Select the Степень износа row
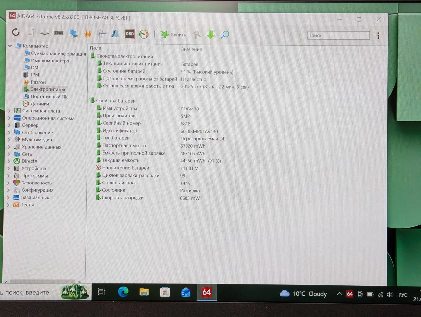Viewport: 421px width, 317px height. [x=143, y=183]
